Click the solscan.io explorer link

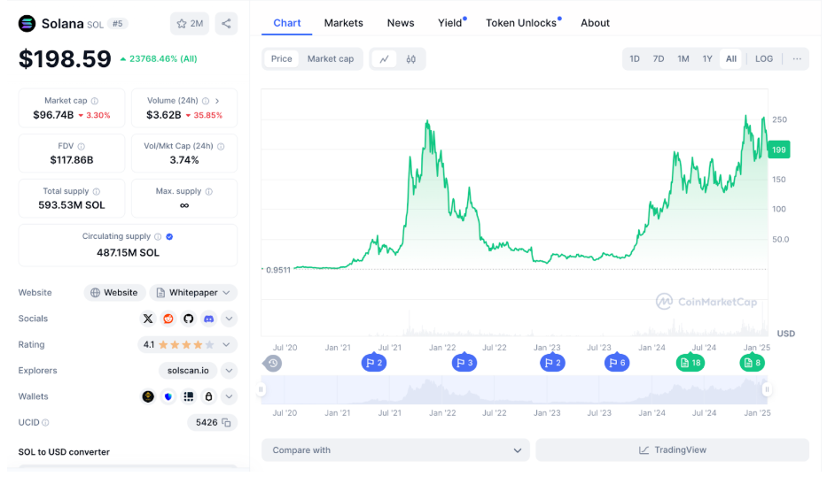[x=187, y=371]
